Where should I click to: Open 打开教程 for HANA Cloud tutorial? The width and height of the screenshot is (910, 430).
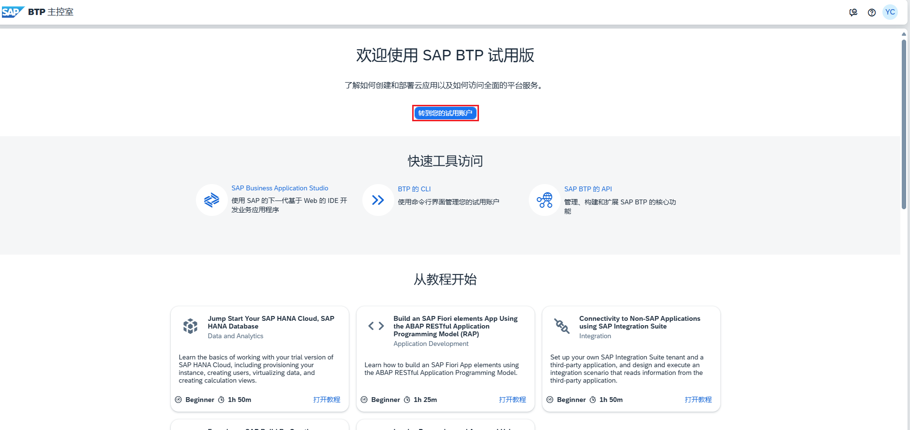coord(327,400)
